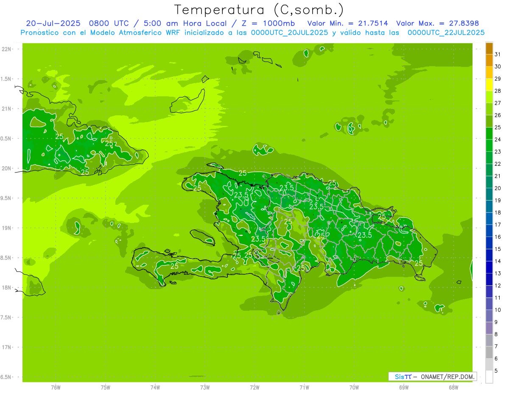Click the "74W" longitude axis label
Viewport: 509px width, 393px height.
(155, 387)
